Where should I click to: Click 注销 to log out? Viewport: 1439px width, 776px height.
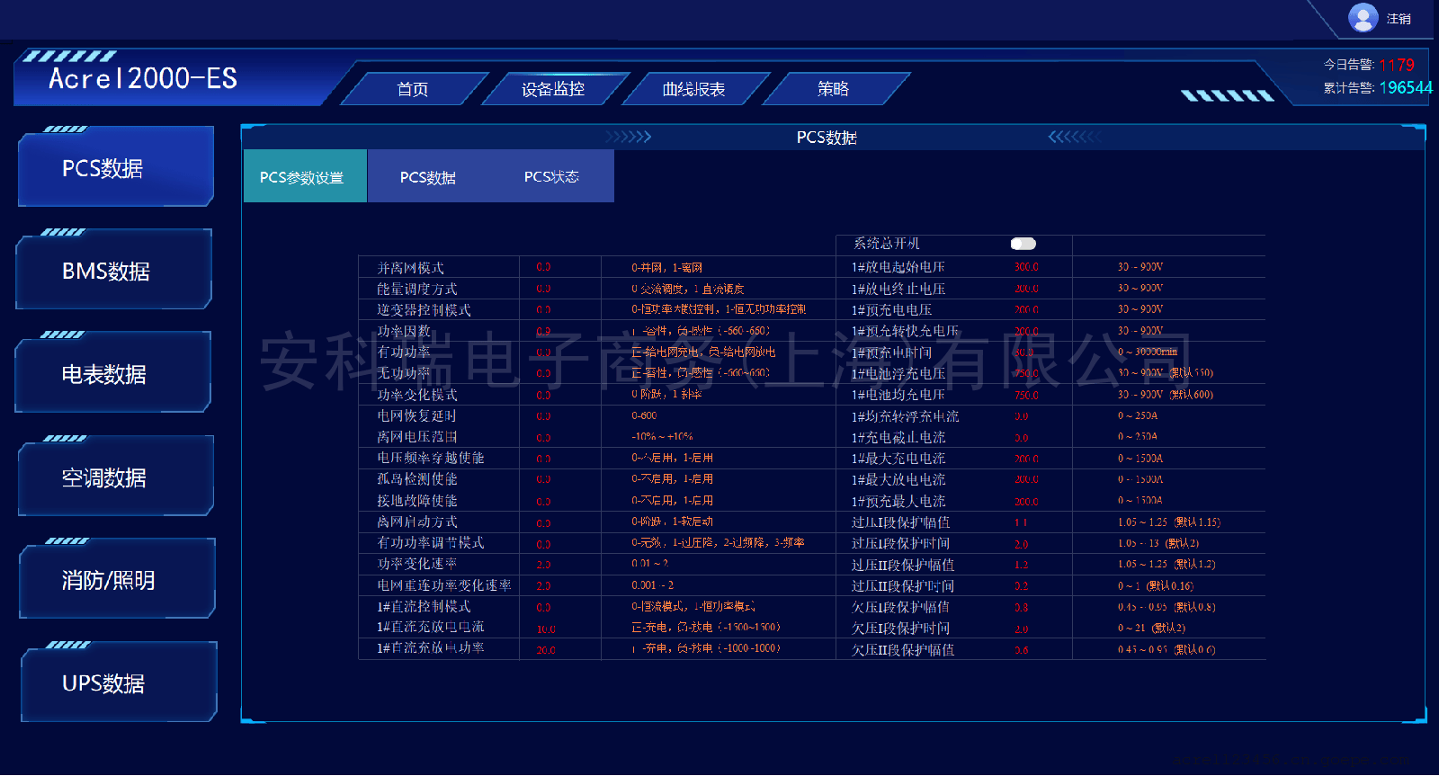(x=1399, y=19)
